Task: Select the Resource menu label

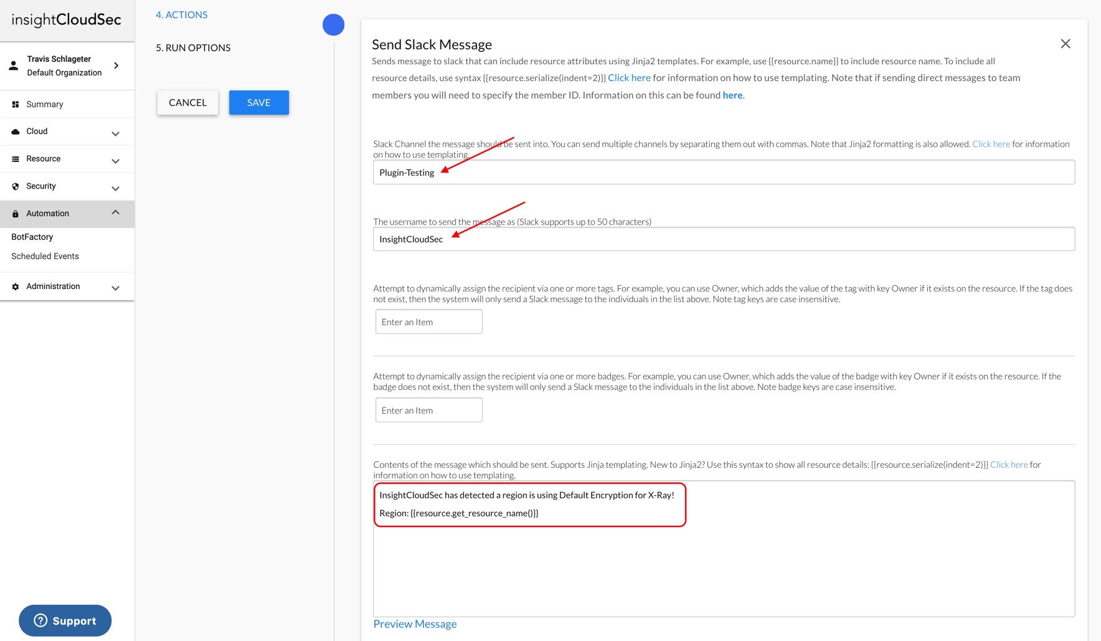Action: tap(43, 159)
